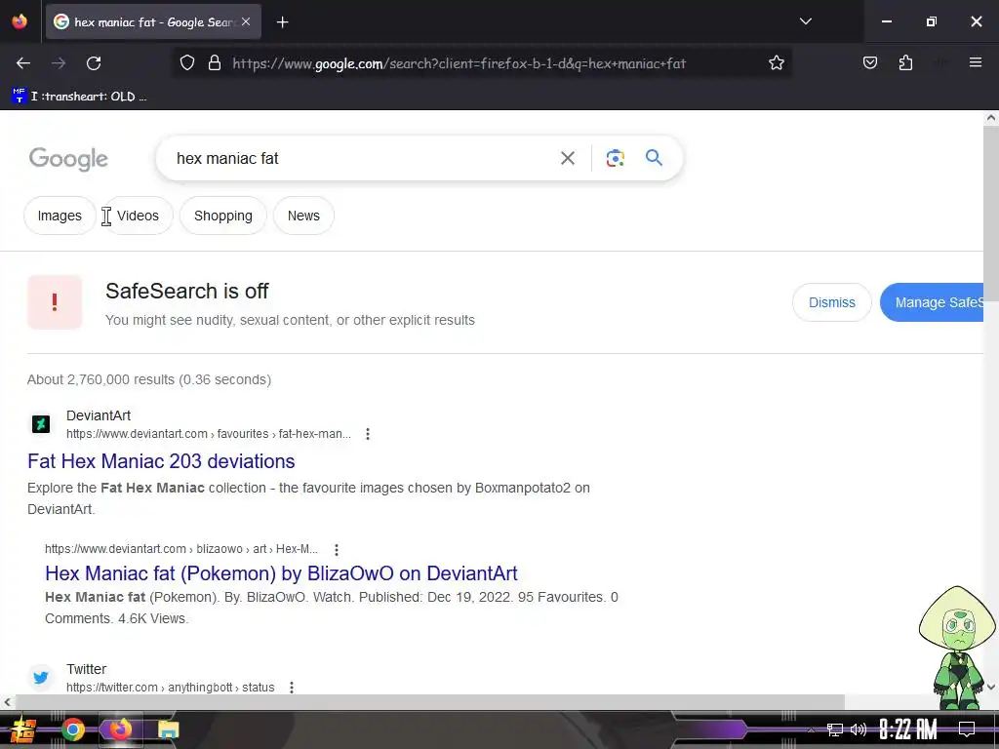Click the forward navigation arrow
Viewport: 999px width, 749px height.
coord(59,63)
